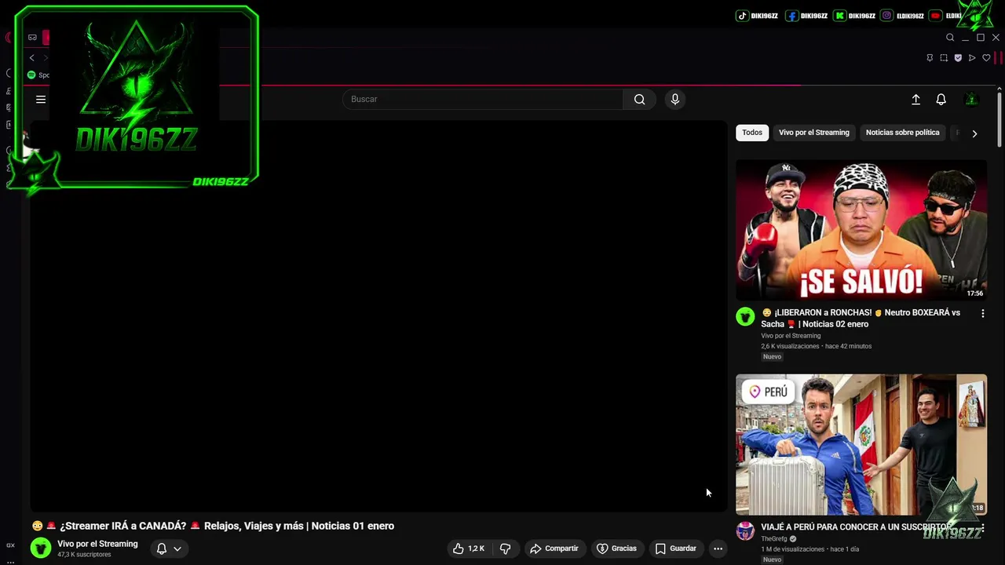1005x565 pixels.
Task: Open the YouTube guide hamburger menu
Action: (x=41, y=100)
